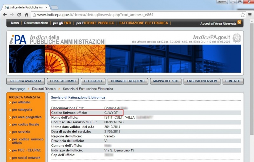Click the MAPPA DEL SITO button

[166, 81]
